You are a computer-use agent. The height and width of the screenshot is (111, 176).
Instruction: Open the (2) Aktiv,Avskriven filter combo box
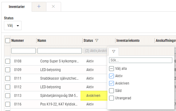pyautogui.click(x=95, y=51)
